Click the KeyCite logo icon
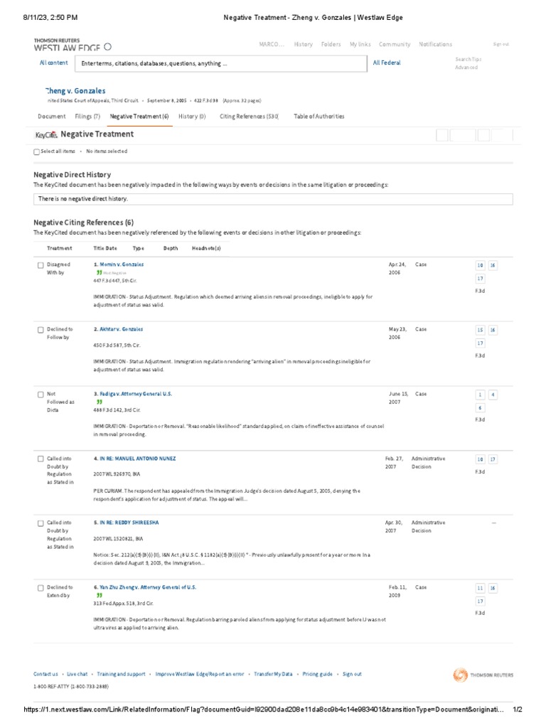The width and height of the screenshot is (546, 728). 45,134
